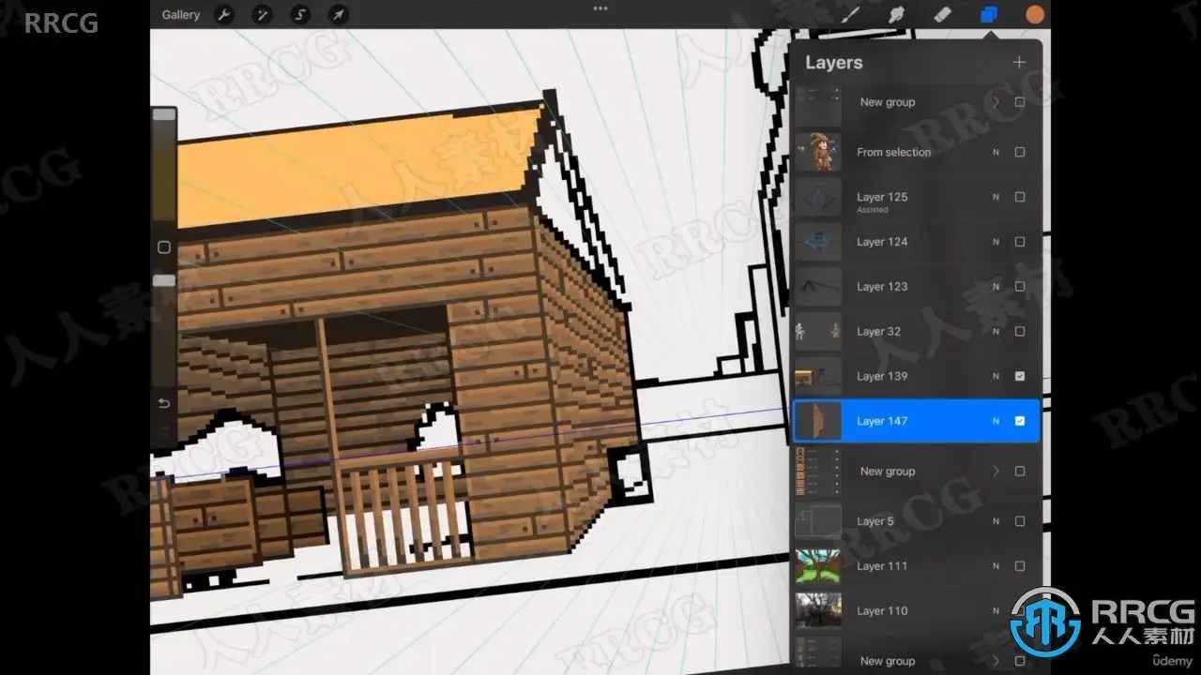Tap the Layer 124 thumbnail
Screen dimensions: 1201x675
818,242
